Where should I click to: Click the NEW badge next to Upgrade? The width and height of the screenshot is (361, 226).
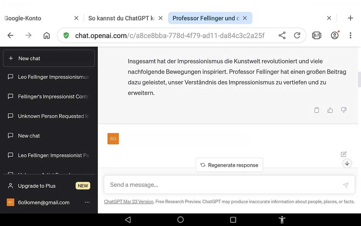pos(83,186)
